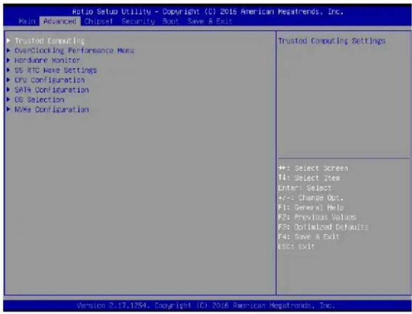The image size is (412, 314).
Task: Open SATA Configuration submenu
Action: 52,90
